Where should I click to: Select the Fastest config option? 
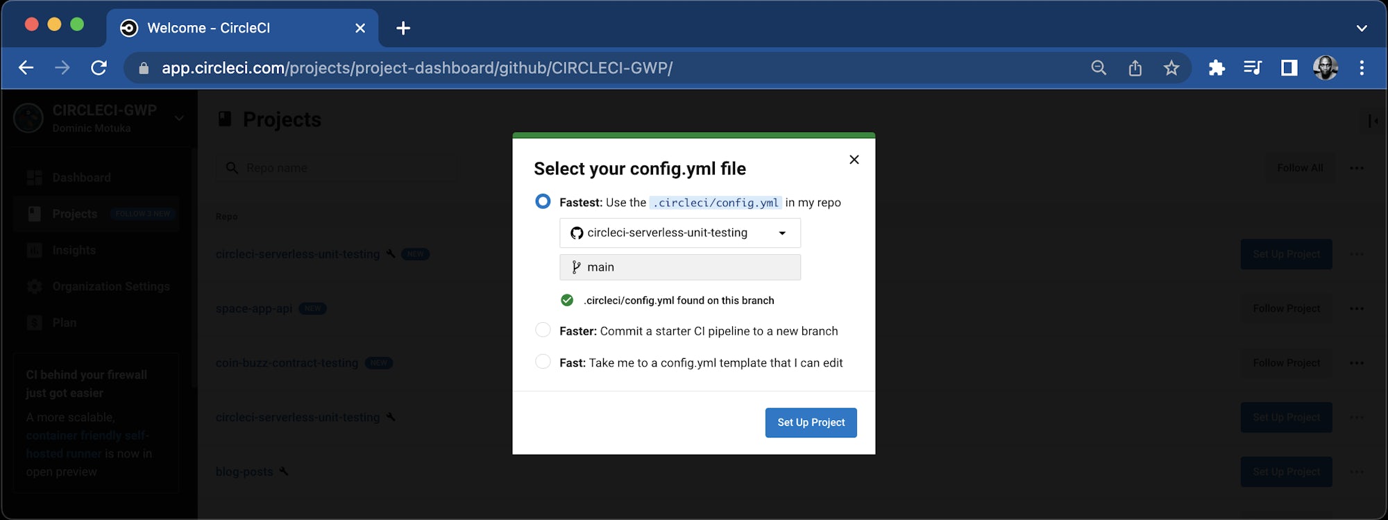click(543, 201)
